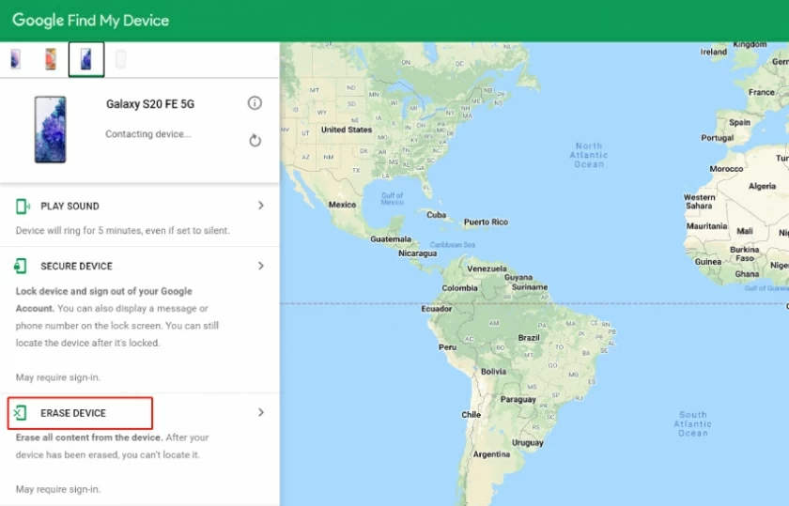Screen dimensions: 789x506
Task: Click Algeria label on the map
Action: 762,186
